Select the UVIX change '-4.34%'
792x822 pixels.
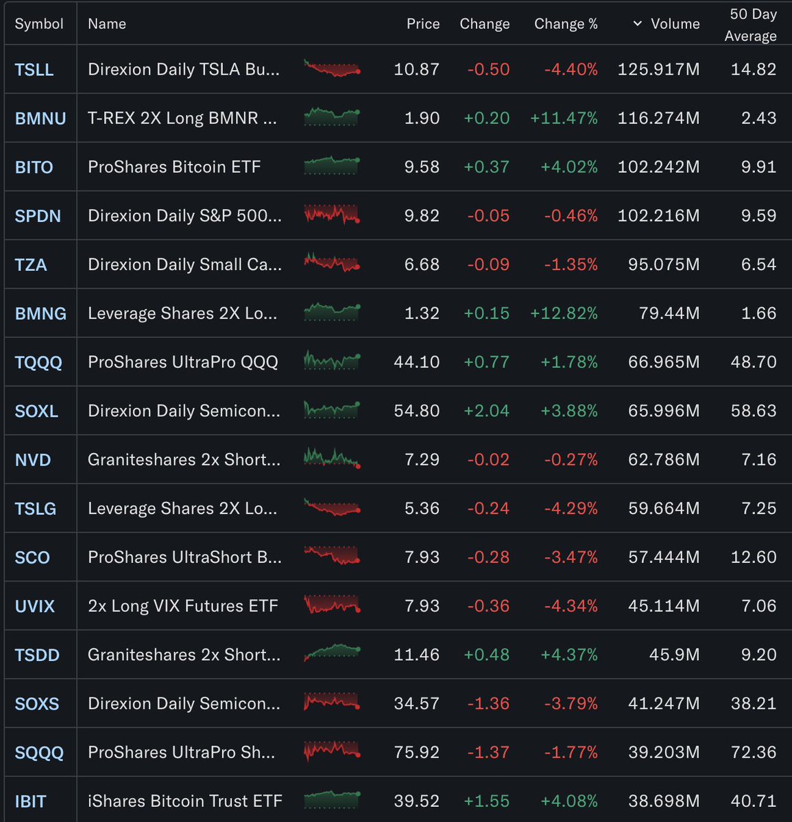[x=571, y=606]
